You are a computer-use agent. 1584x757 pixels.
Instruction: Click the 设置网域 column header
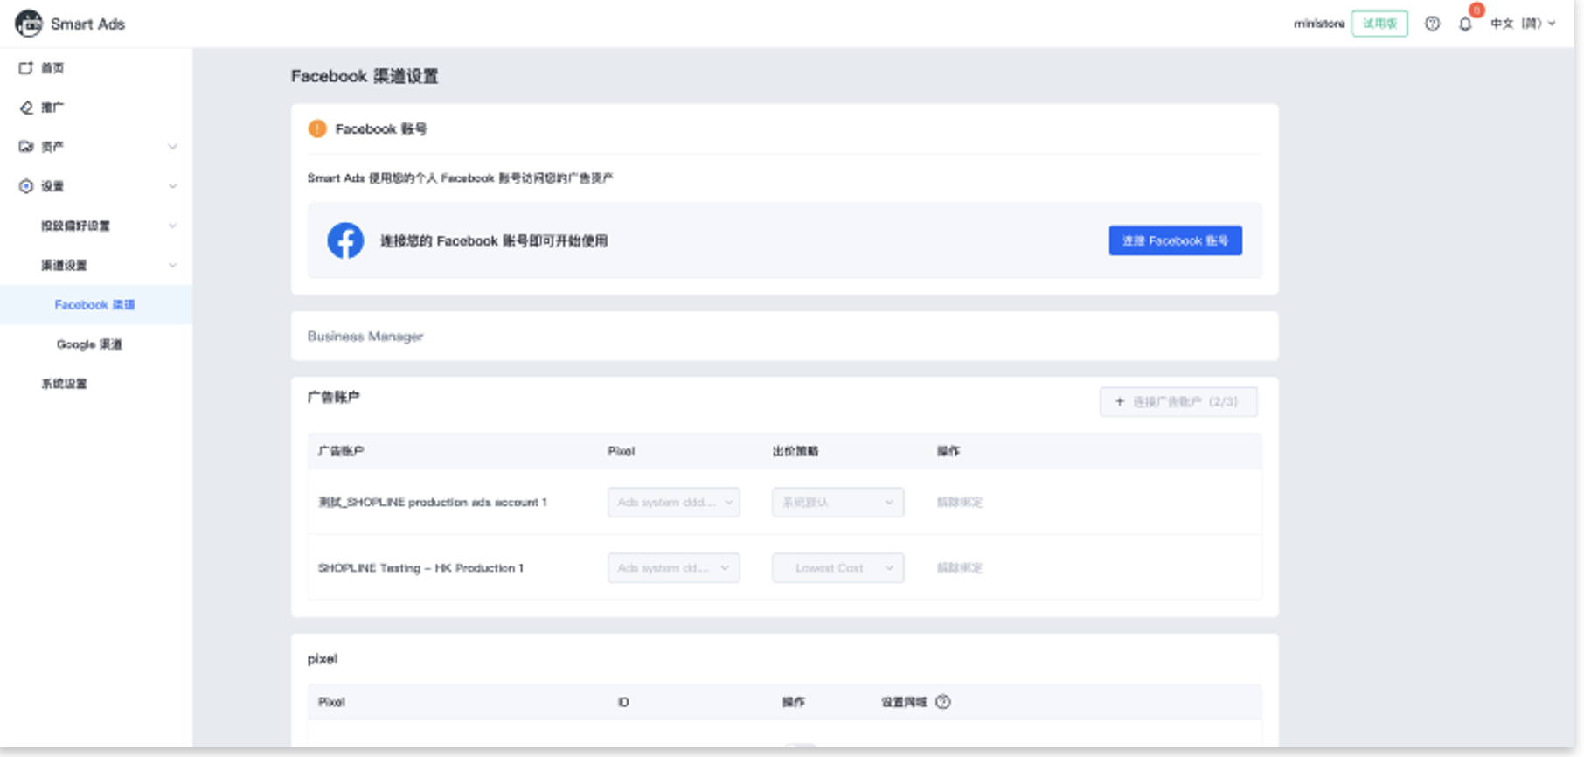(903, 702)
